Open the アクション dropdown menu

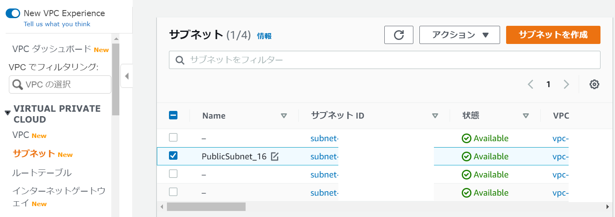[x=460, y=35]
